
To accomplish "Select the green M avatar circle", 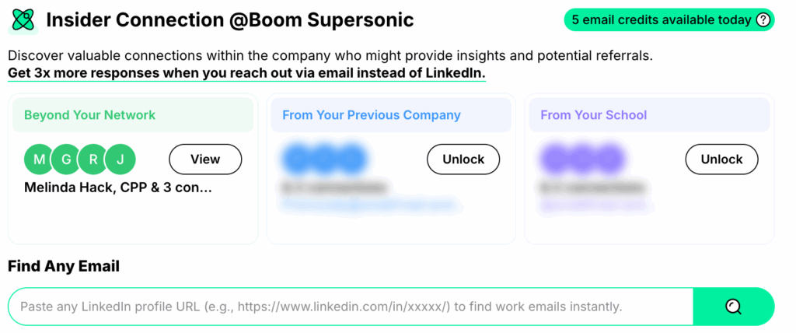I will [39, 159].
